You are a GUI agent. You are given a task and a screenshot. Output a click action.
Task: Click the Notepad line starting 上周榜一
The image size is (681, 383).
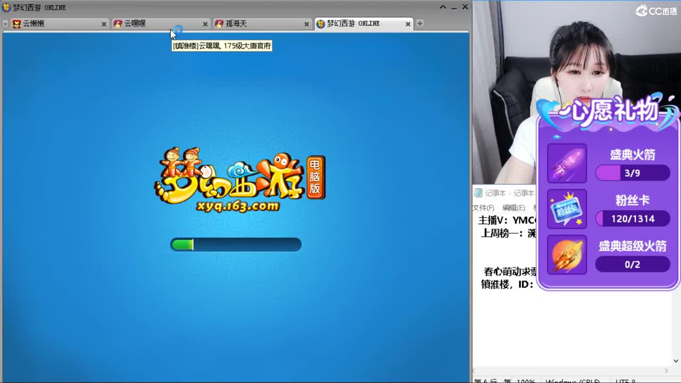coord(509,233)
